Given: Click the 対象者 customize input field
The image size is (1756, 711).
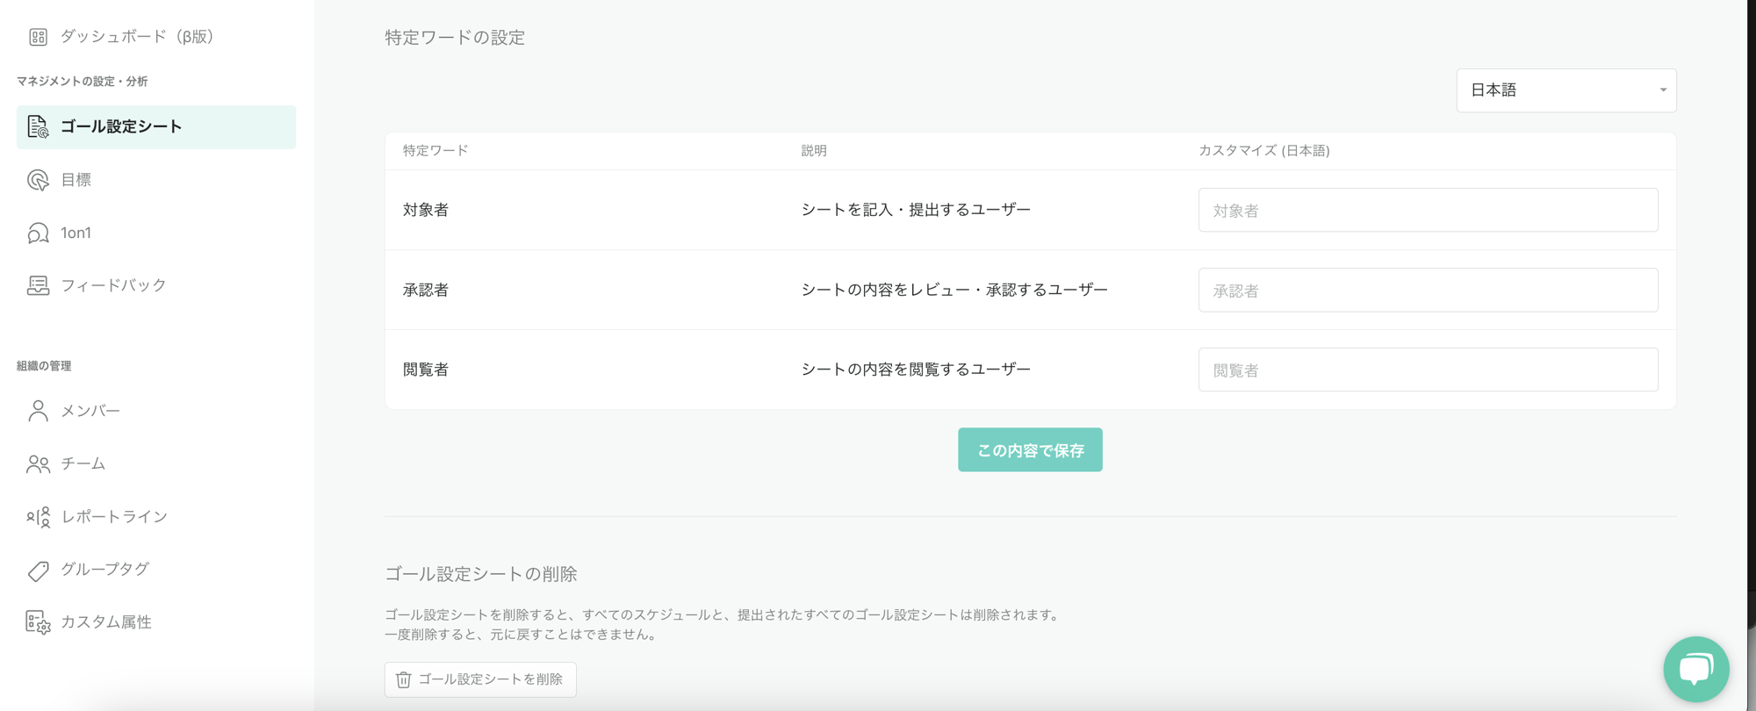Looking at the screenshot, I should (x=1428, y=211).
